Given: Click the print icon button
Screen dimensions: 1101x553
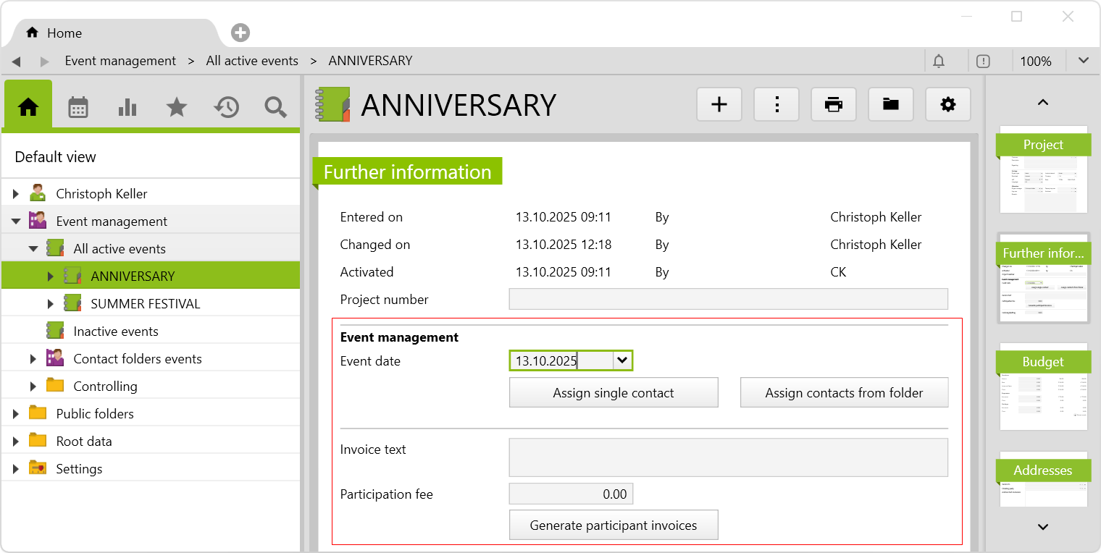Looking at the screenshot, I should [834, 105].
